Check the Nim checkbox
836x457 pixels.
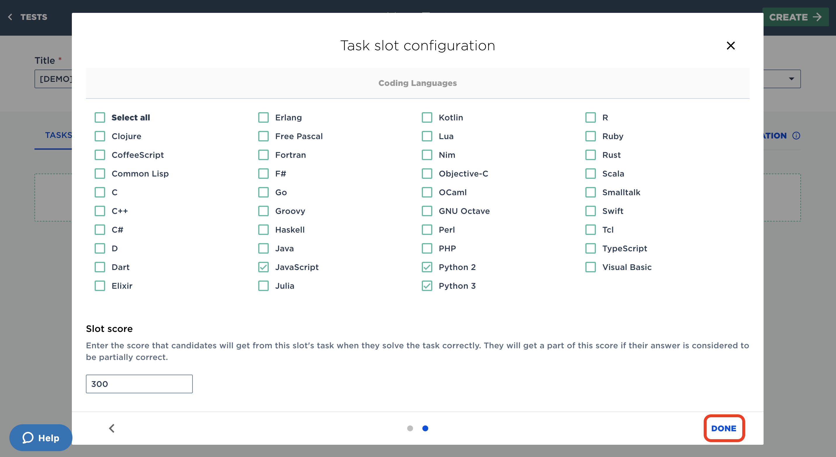click(x=427, y=155)
